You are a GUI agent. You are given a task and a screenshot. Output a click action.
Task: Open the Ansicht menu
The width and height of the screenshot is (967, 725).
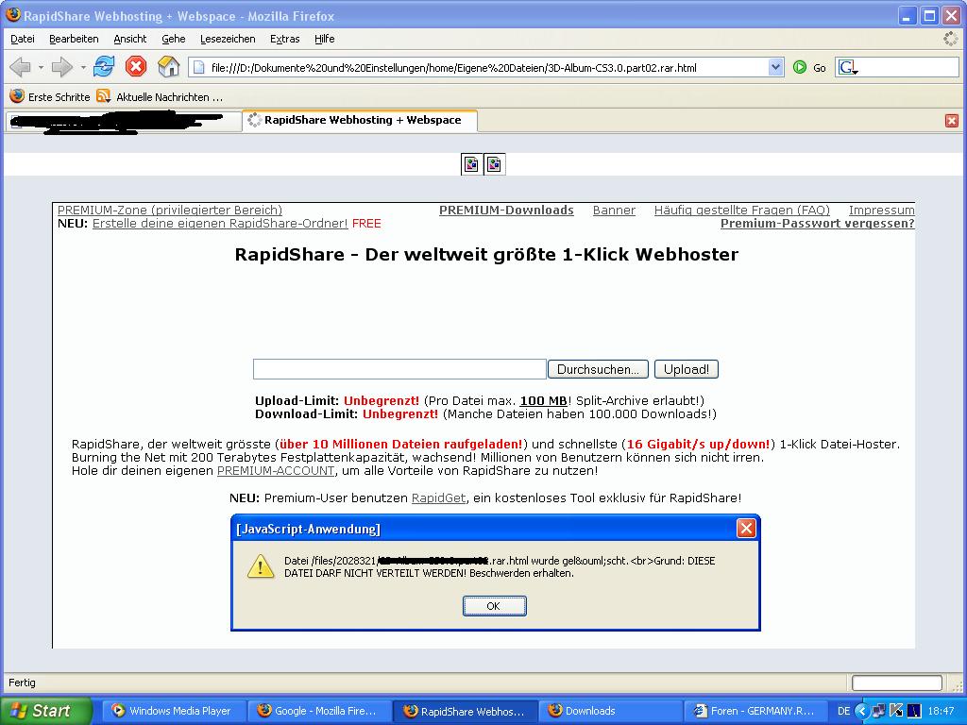pyautogui.click(x=130, y=39)
